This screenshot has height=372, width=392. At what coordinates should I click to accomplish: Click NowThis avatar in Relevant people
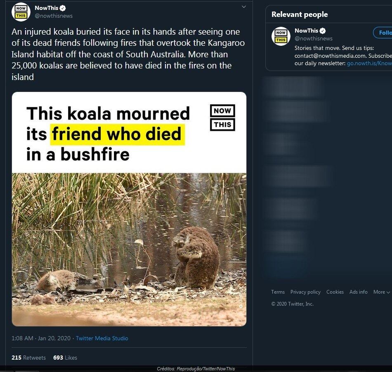tap(281, 36)
